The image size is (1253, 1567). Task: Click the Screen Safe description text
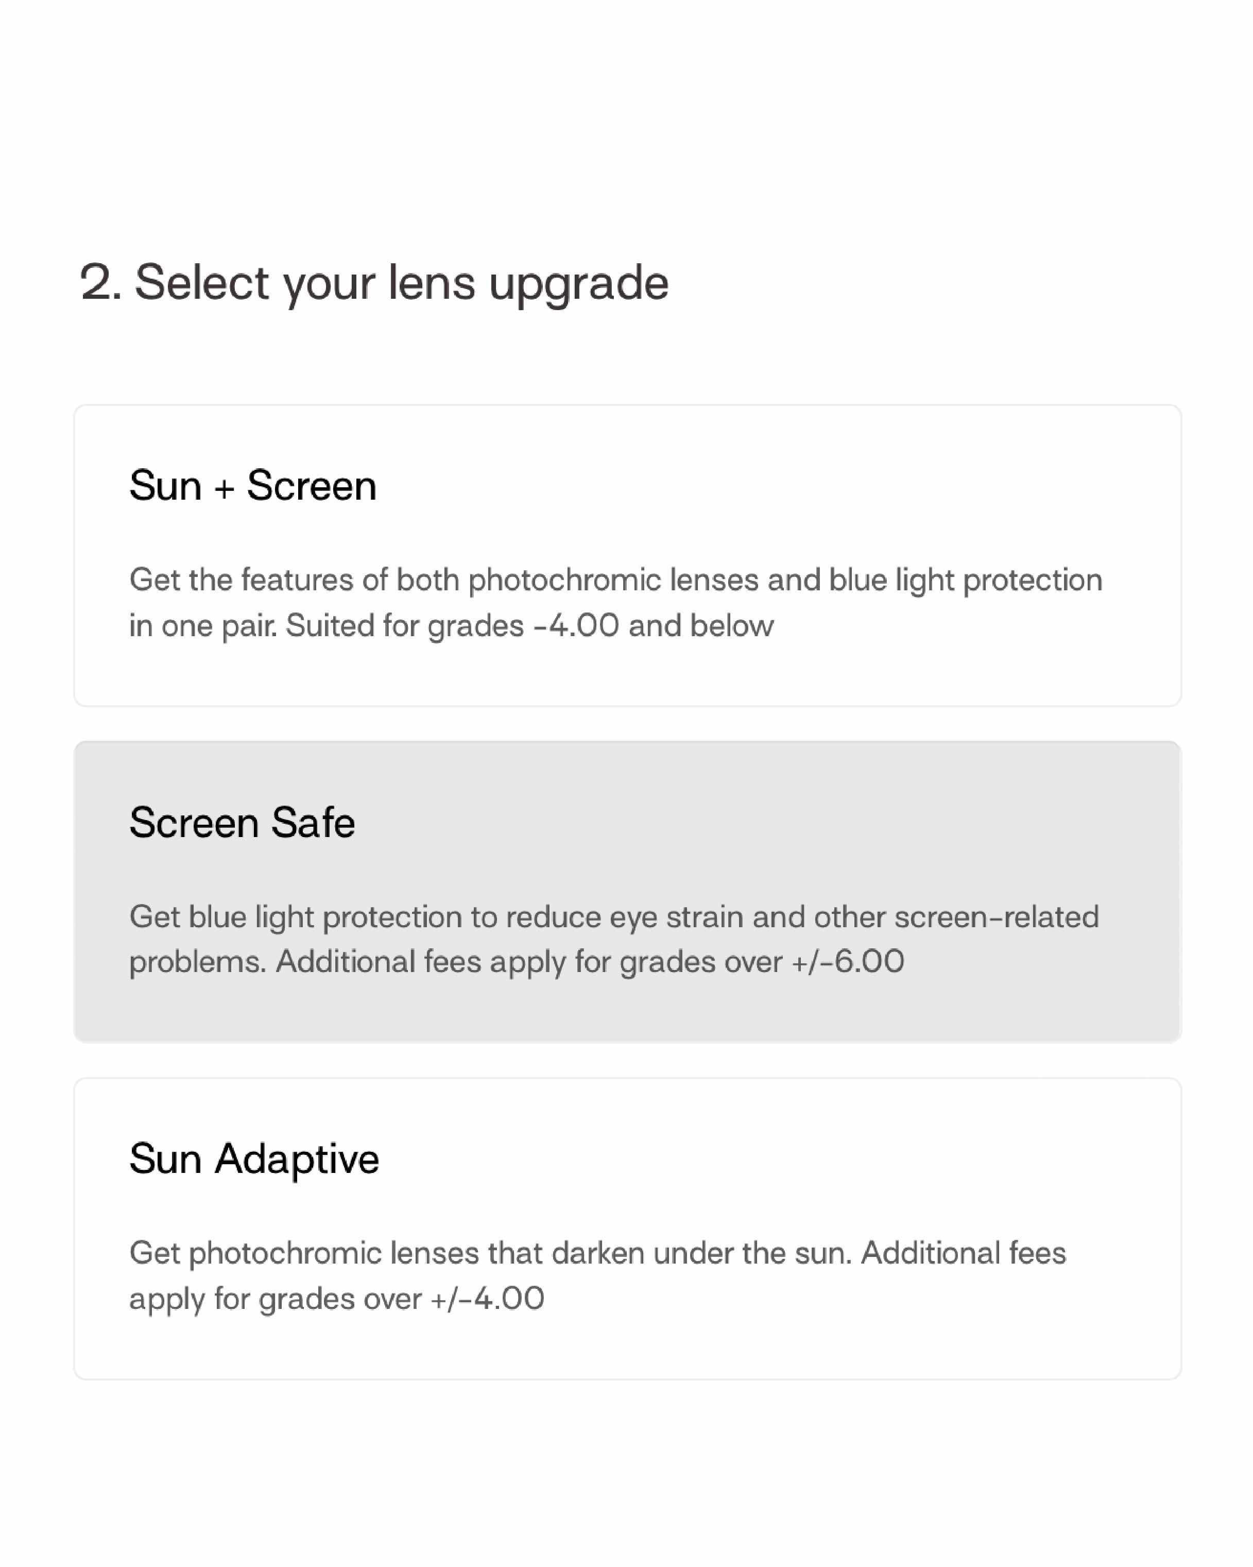(x=613, y=939)
